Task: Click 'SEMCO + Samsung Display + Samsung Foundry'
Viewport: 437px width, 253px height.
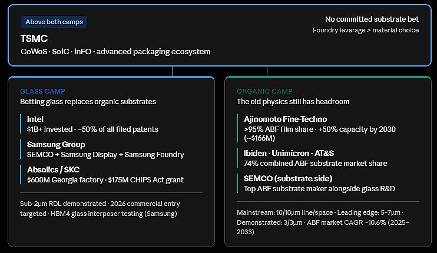Action: [x=105, y=155]
